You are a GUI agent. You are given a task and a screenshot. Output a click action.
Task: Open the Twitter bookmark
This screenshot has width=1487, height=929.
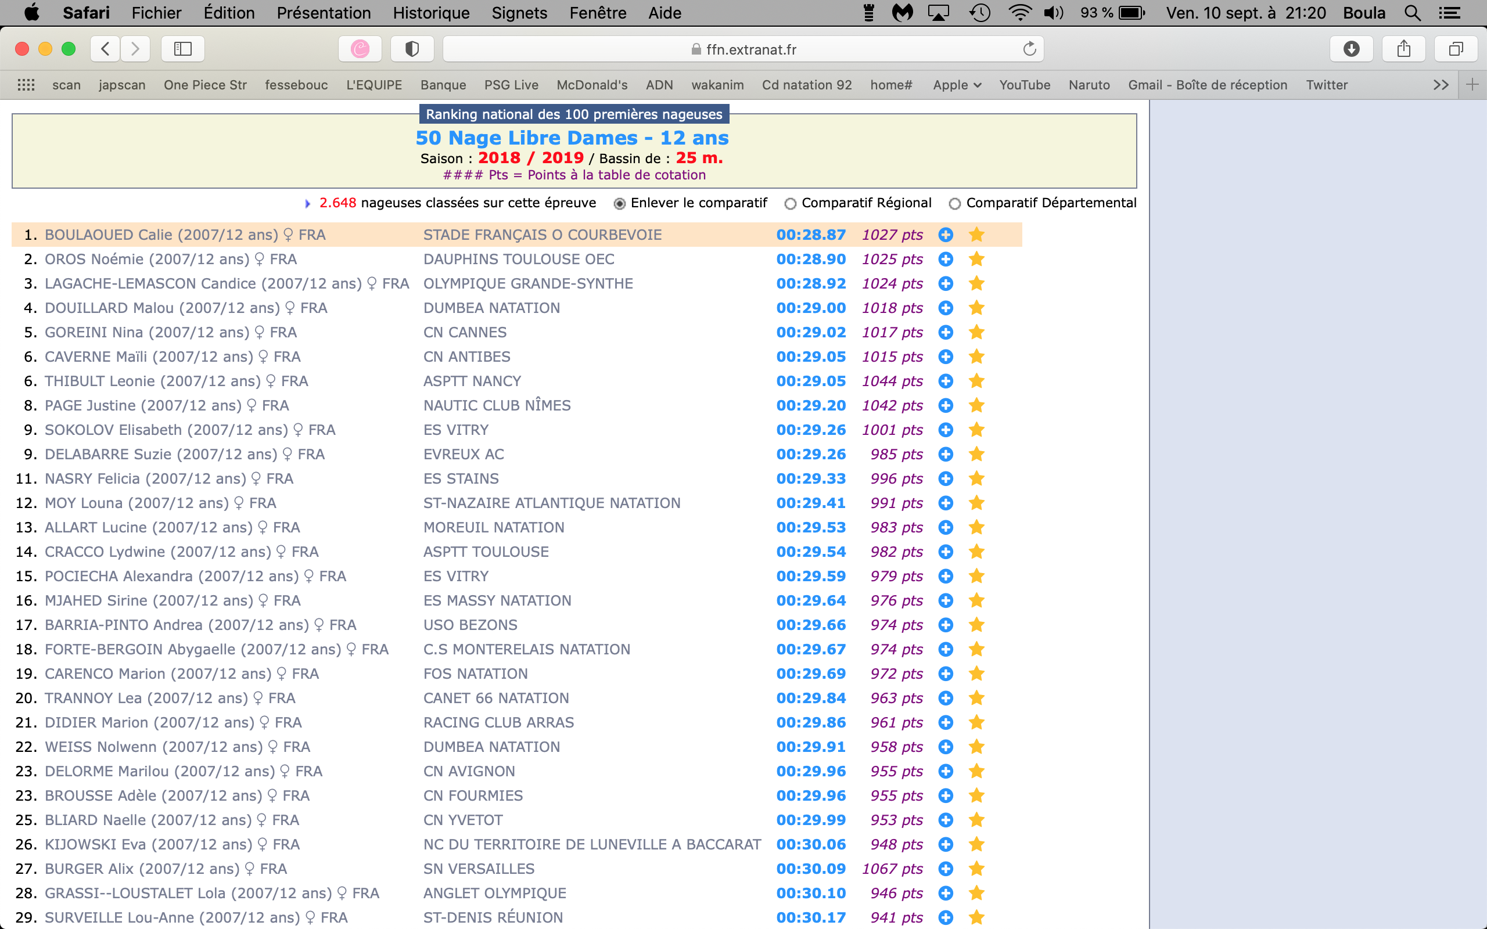pyautogui.click(x=1327, y=85)
